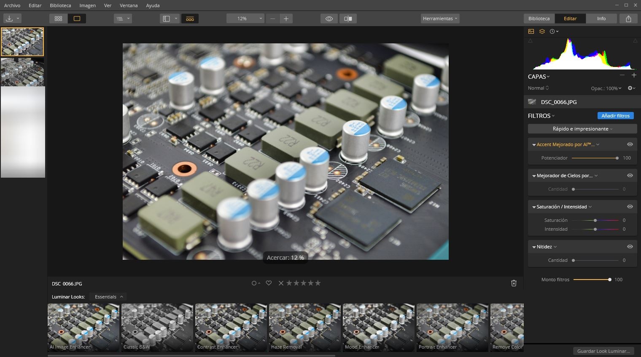Hide the Accent Mejorado por AI filter
This screenshot has height=357, width=641.
630,144
